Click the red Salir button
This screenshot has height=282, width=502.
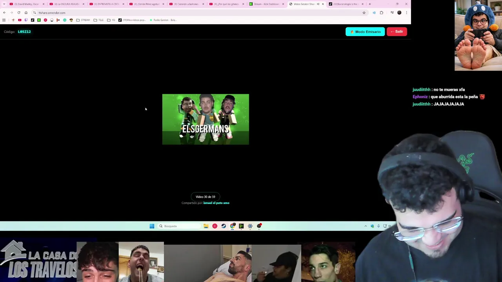click(397, 32)
